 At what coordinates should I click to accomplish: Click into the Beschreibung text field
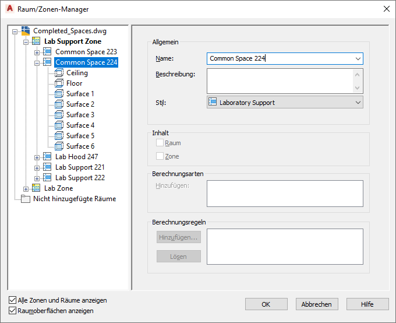click(x=280, y=81)
